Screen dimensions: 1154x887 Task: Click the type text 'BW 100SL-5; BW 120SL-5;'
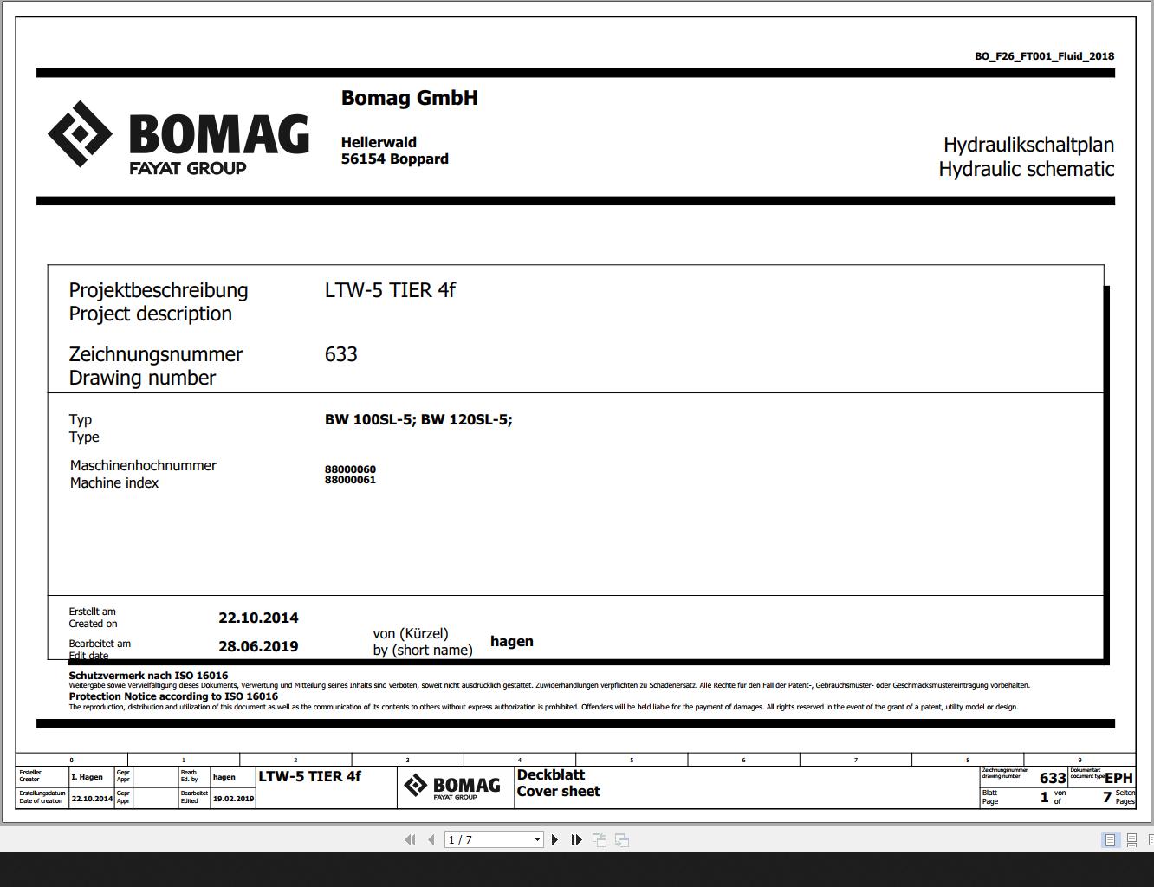pos(418,419)
